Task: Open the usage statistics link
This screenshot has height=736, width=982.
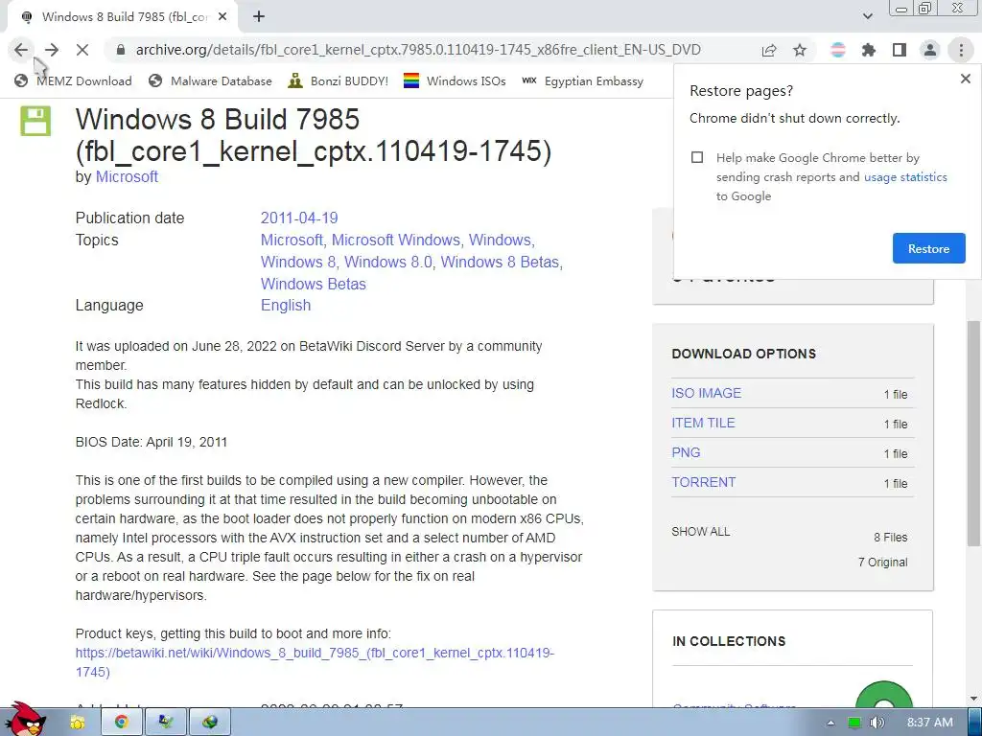Action: [x=905, y=177]
